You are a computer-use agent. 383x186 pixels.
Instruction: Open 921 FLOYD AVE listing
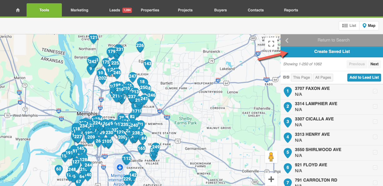point(311,165)
